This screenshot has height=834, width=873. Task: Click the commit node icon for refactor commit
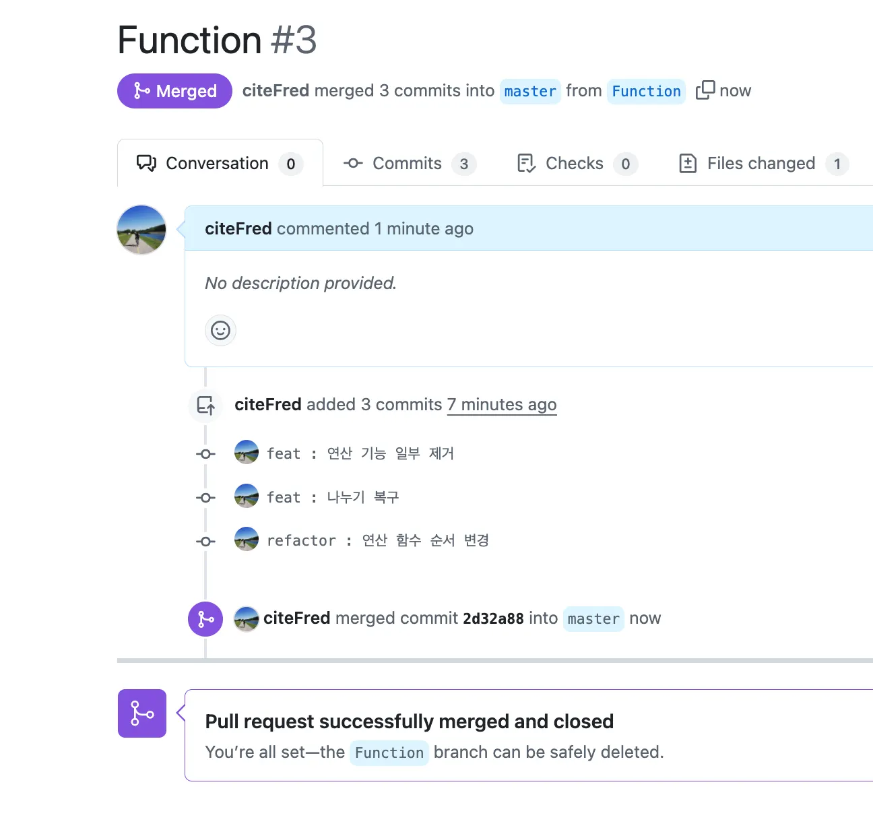click(205, 541)
